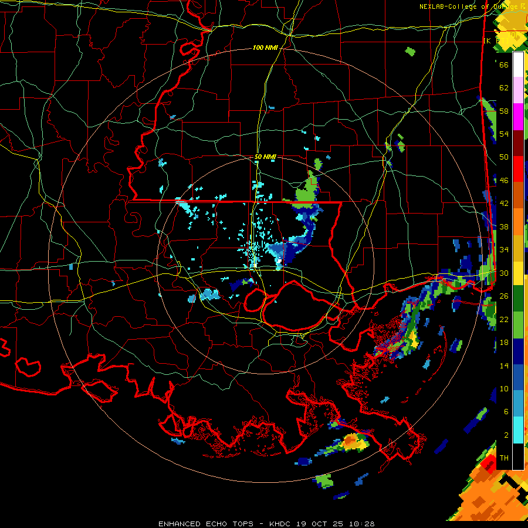Click the dark red legend swatch
The width and height of the screenshot is (528, 528).
click(518, 144)
